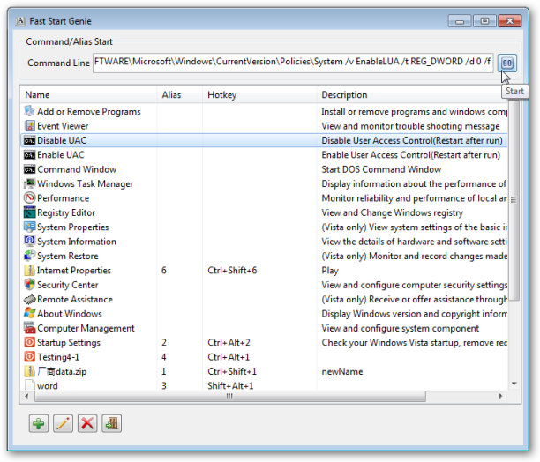Click the View and Change Windows registry description
Image resolution: width=540 pixels, height=462 pixels.
point(393,213)
